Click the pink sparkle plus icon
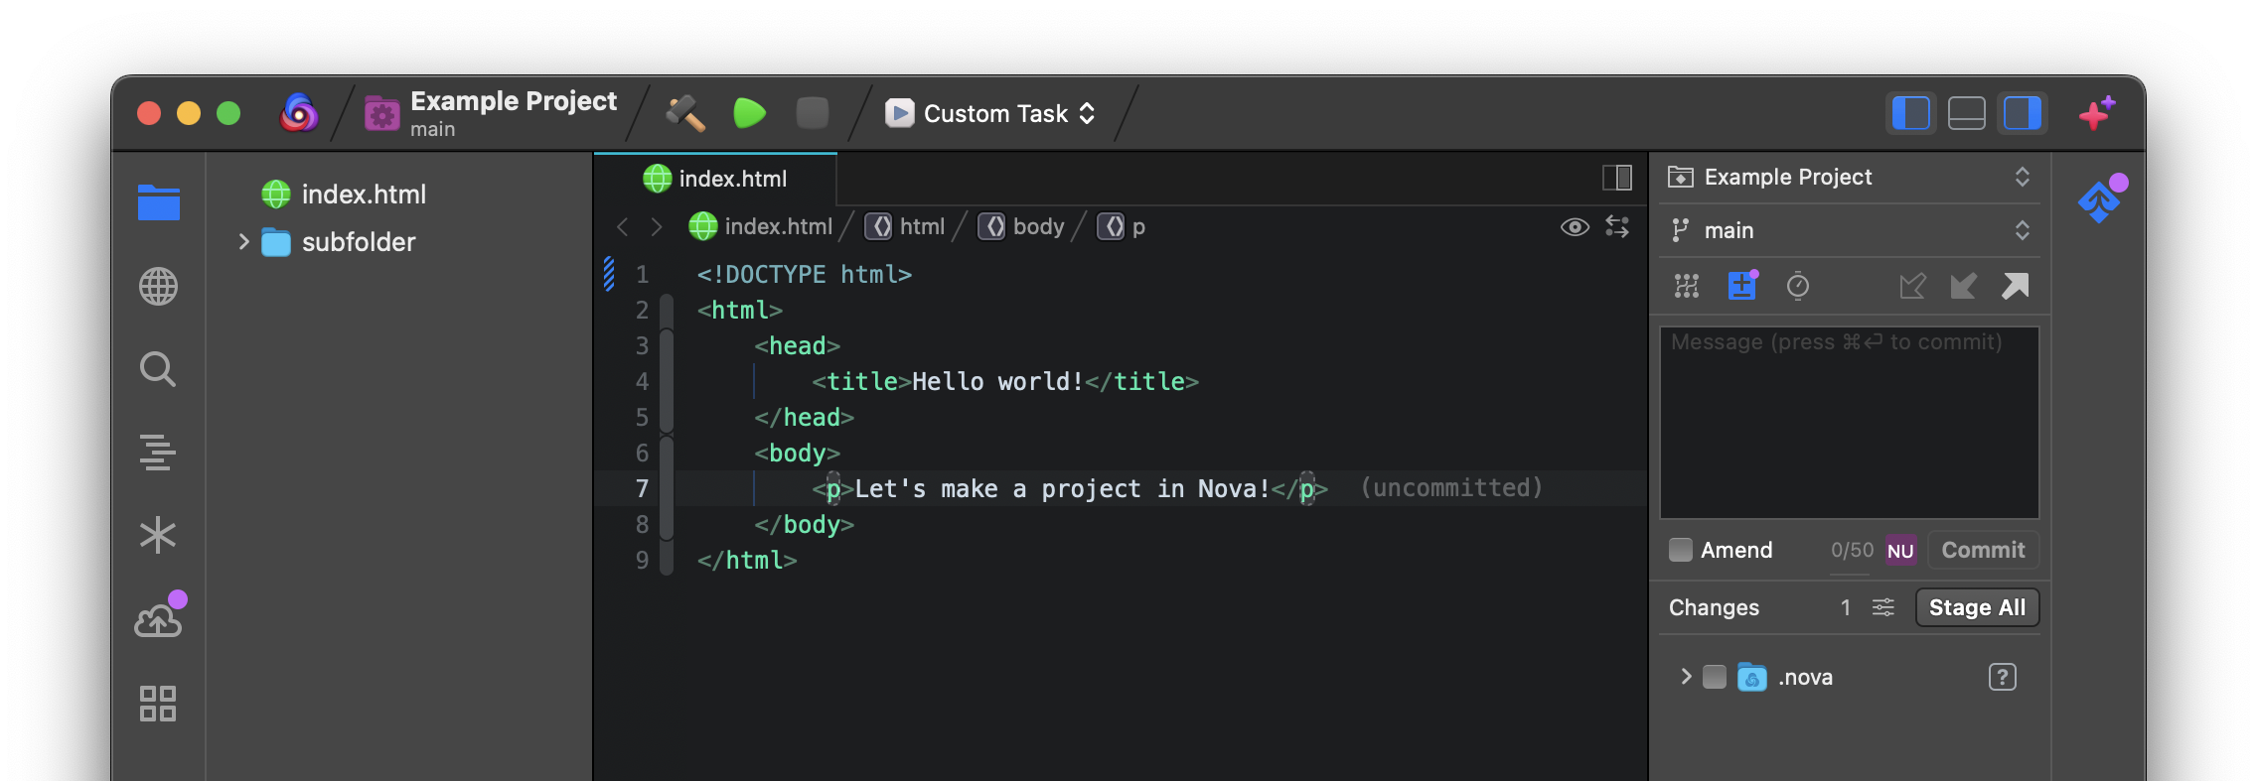Image resolution: width=2257 pixels, height=781 pixels. tap(2098, 113)
